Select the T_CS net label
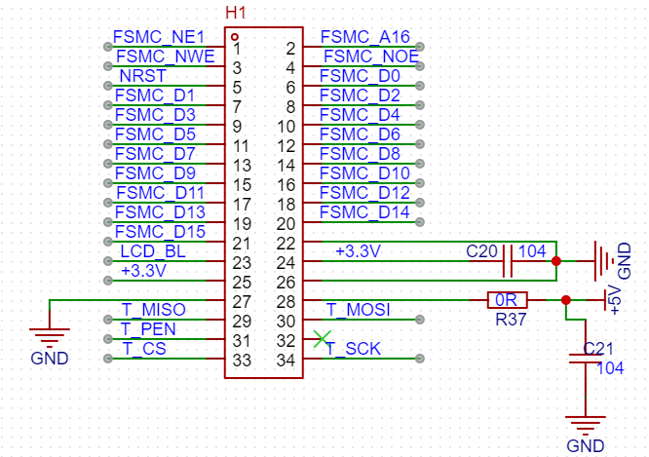Image resolution: width=649 pixels, height=457 pixels. (x=144, y=348)
